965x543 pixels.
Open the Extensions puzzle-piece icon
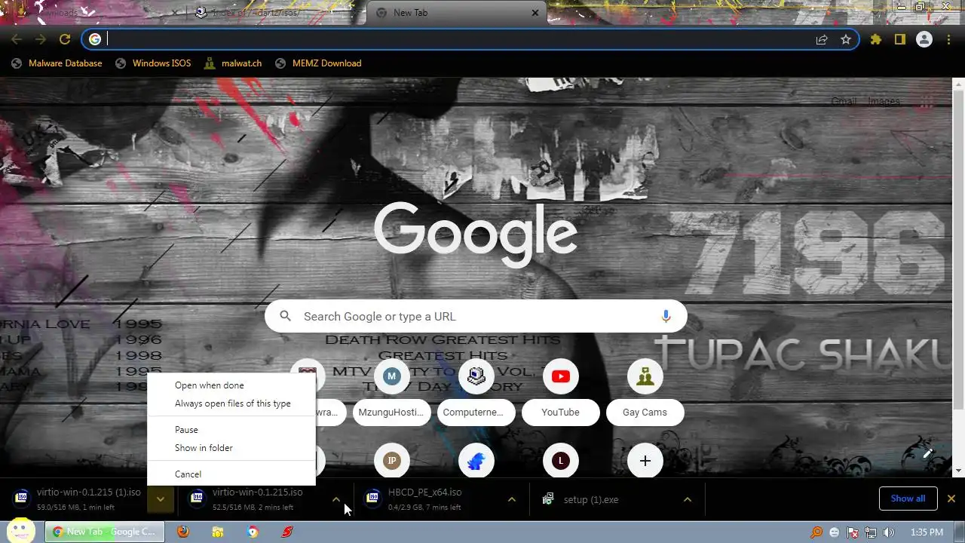click(x=876, y=39)
